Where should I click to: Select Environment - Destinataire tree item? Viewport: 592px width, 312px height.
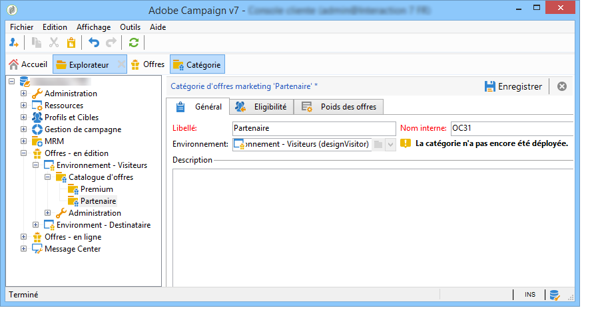pyautogui.click(x=103, y=224)
